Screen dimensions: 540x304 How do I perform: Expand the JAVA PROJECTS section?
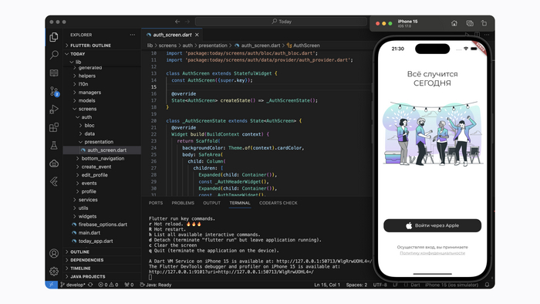click(103, 276)
